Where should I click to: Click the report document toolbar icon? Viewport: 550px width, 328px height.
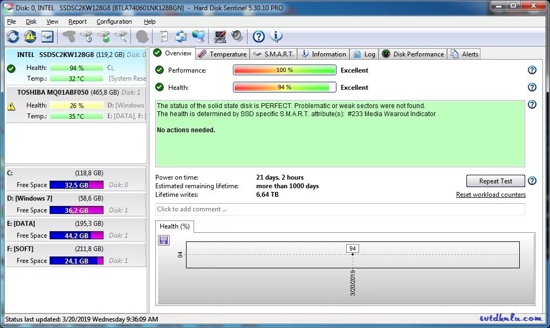tap(163, 37)
